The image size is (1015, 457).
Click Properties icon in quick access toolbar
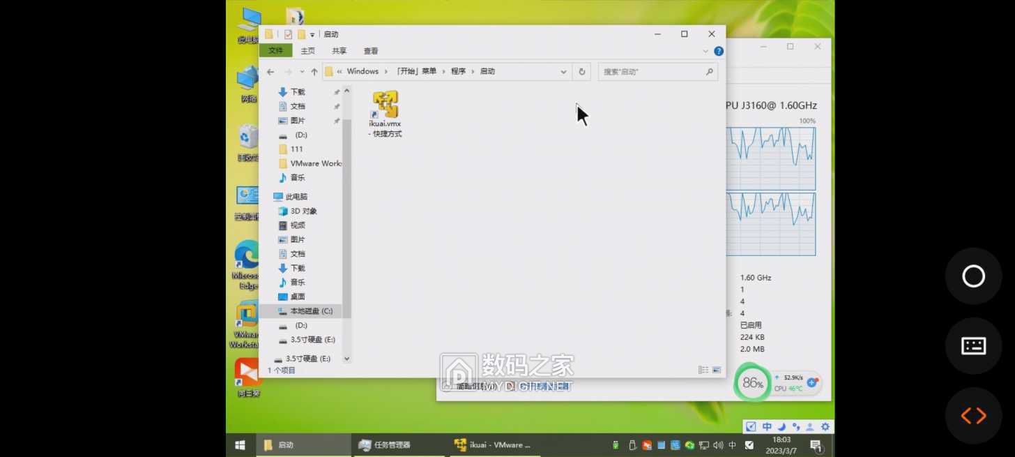point(288,34)
